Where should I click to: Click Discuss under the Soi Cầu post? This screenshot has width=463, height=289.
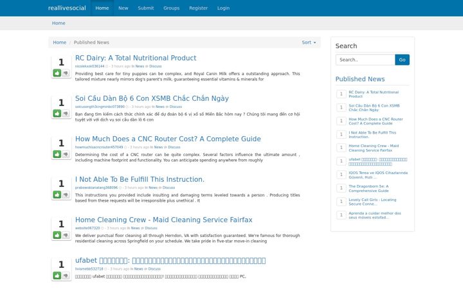coord(176,107)
